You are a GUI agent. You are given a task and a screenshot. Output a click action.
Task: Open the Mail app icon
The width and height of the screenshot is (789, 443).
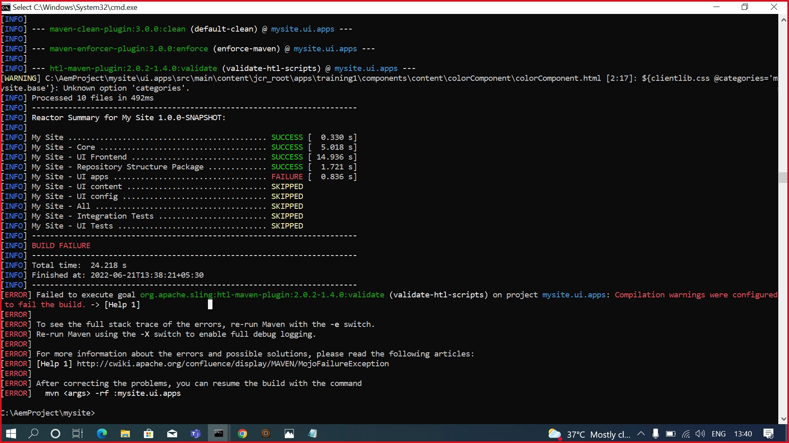pos(172,434)
